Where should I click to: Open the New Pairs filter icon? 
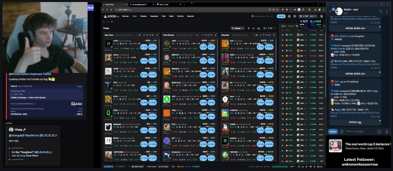pos(157,35)
